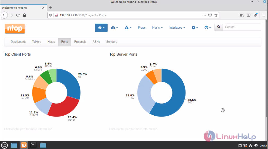Screen dimensions: 268x149
Task: Click the 29.8% label for port 68
Action: coord(82,74)
